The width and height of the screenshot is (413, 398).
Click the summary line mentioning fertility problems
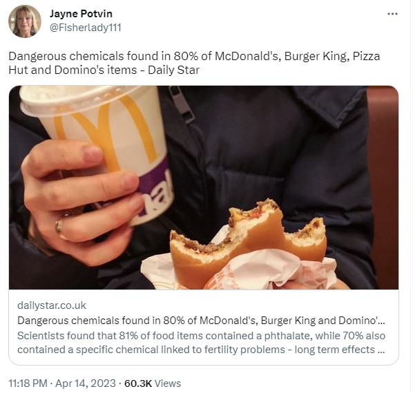click(201, 350)
